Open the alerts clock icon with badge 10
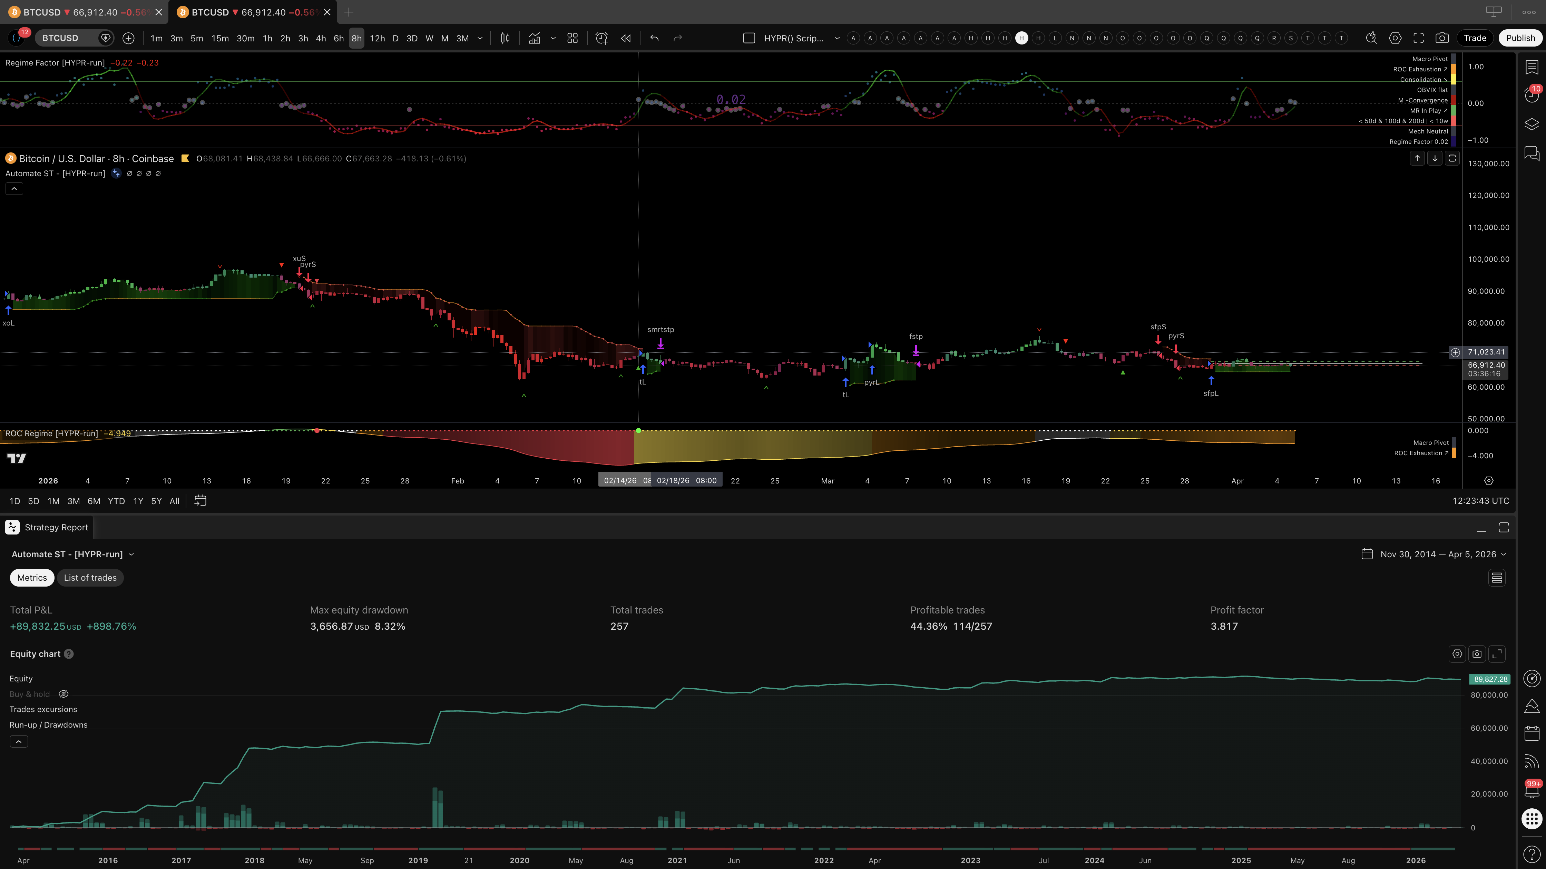The height and width of the screenshot is (869, 1546). coord(1532,95)
